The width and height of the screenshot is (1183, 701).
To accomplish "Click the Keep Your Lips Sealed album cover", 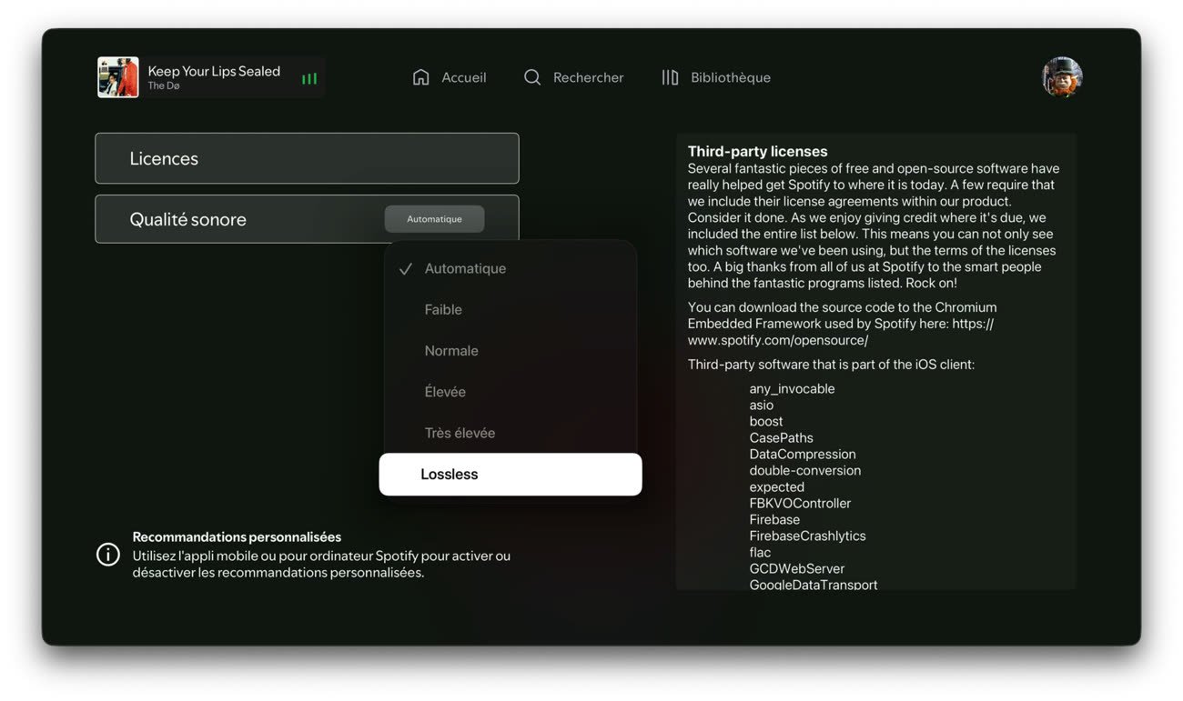I will [118, 77].
